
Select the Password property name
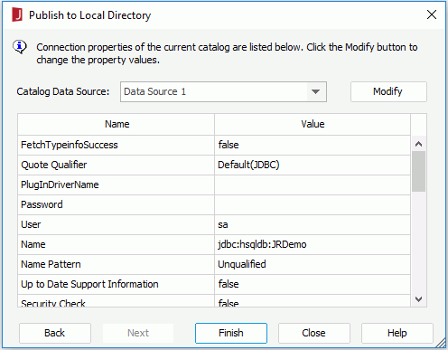click(x=116, y=204)
